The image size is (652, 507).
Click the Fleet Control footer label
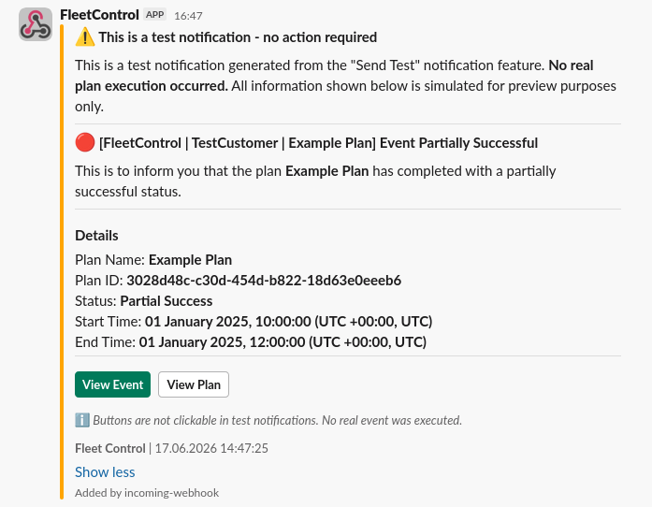(x=110, y=448)
